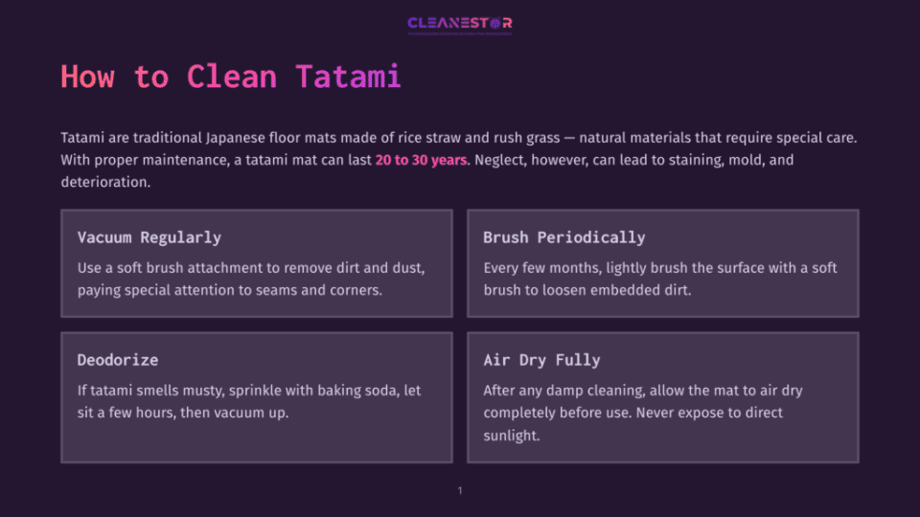Select the "Brush Periodically" card heading
Viewport: 920px width, 517px height.
click(x=563, y=237)
